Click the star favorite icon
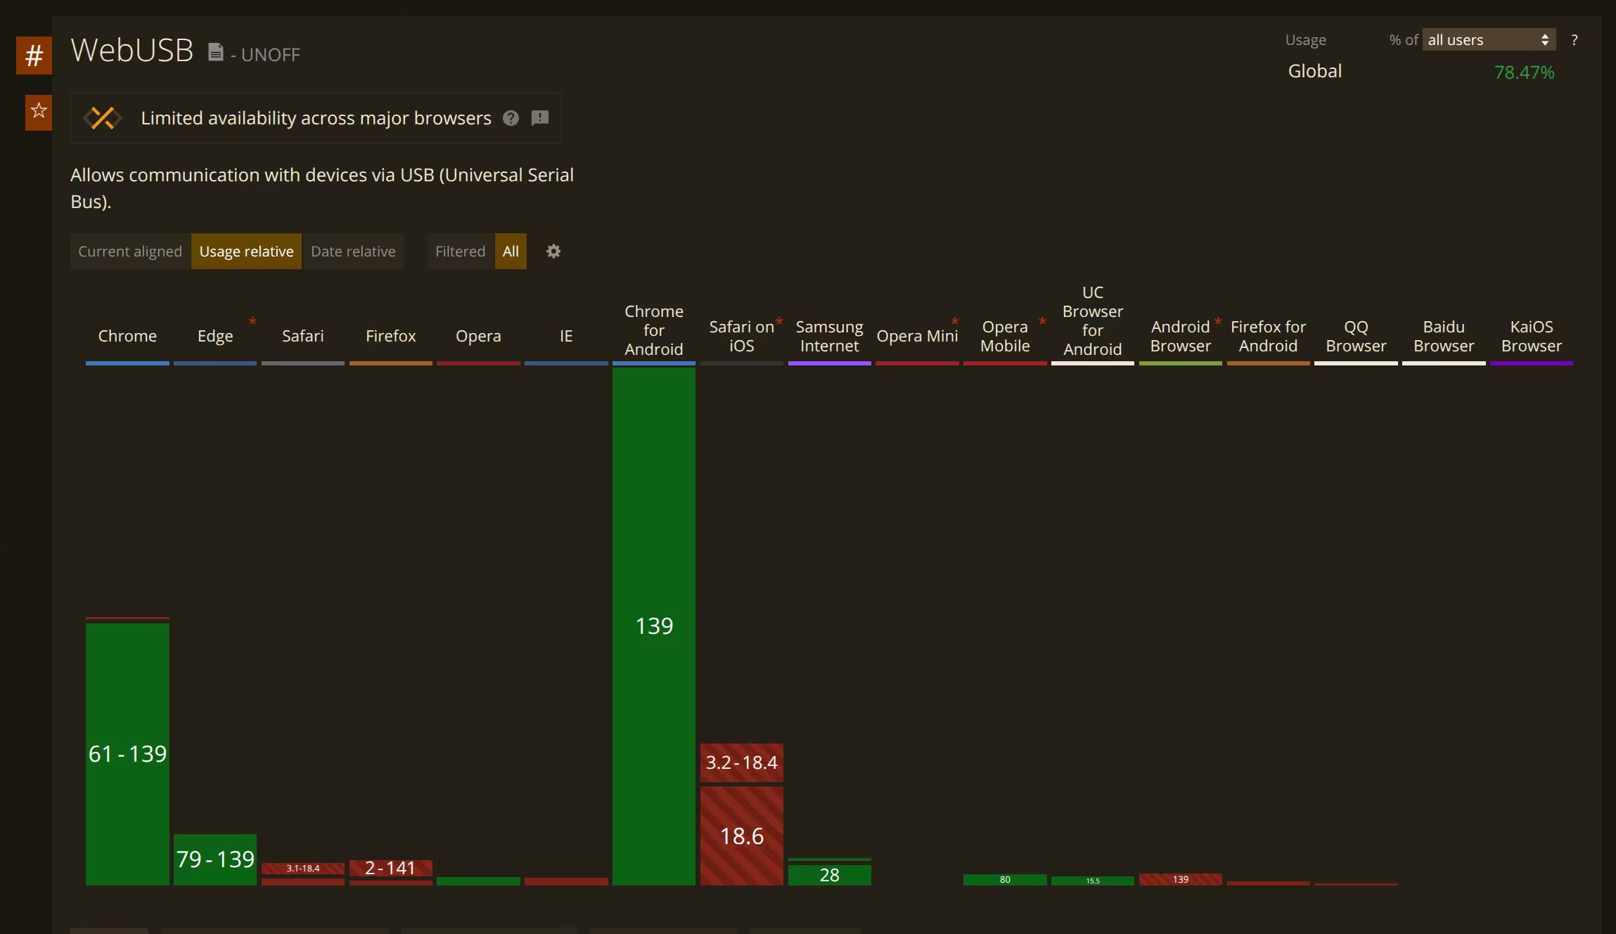 tap(39, 111)
